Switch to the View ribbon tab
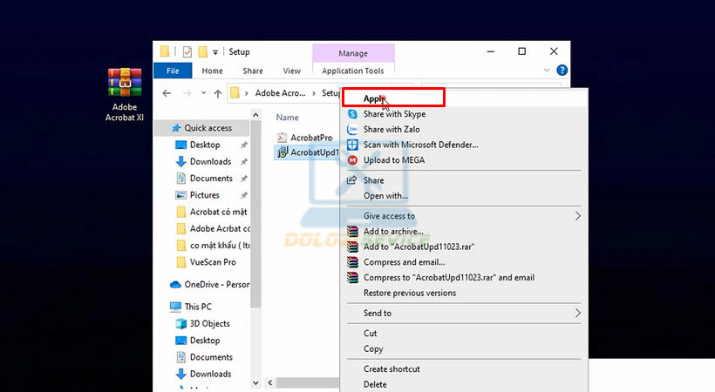This screenshot has width=715, height=392. click(x=292, y=71)
